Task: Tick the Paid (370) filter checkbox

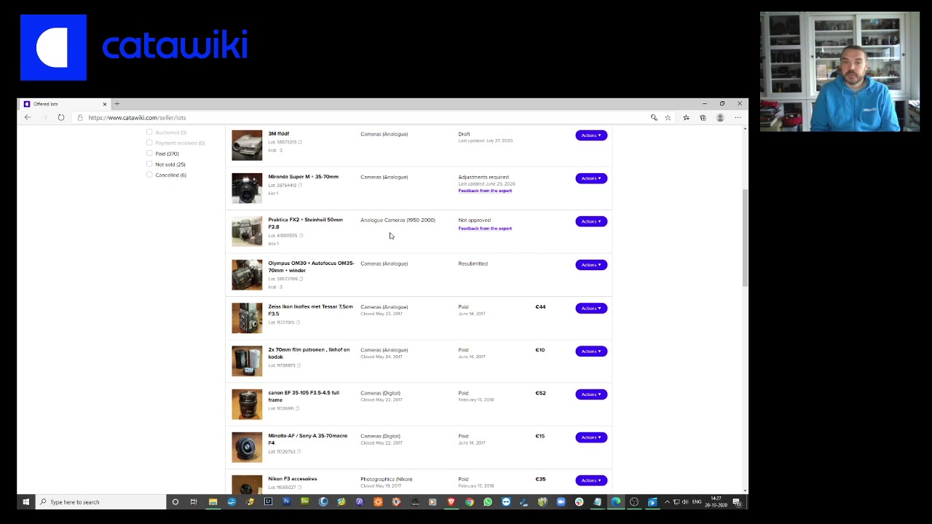Action: pos(149,153)
